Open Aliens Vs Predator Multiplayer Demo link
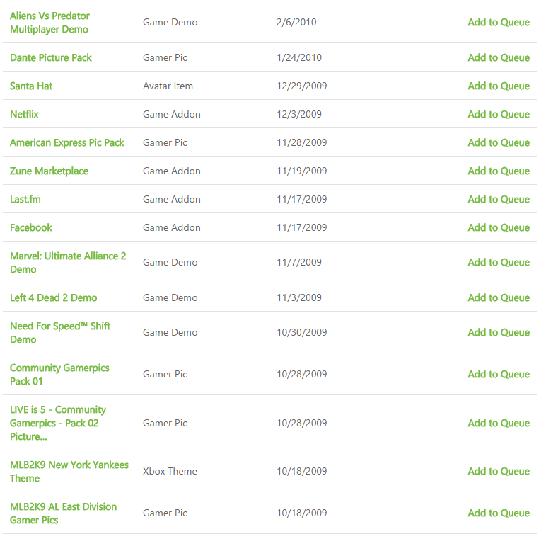 [x=50, y=23]
